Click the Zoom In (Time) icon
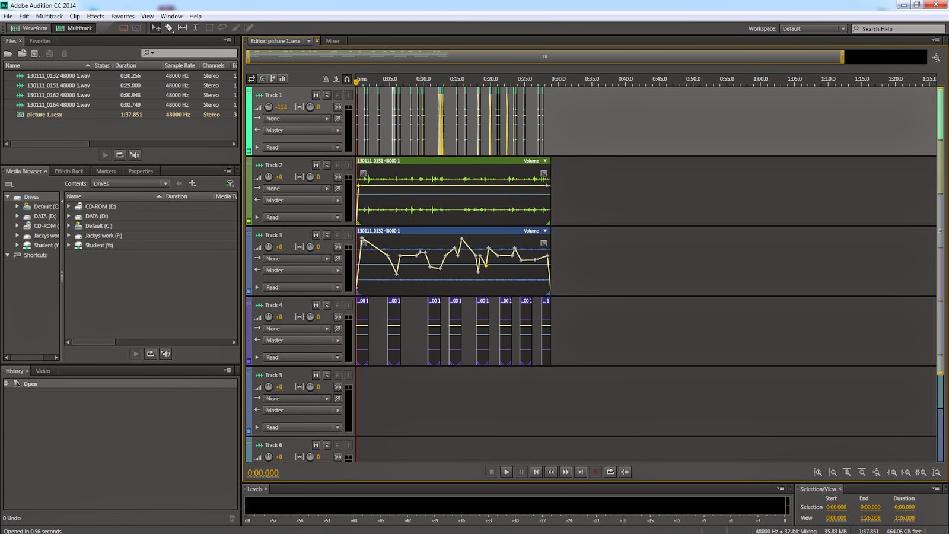949x534 pixels. 847,472
